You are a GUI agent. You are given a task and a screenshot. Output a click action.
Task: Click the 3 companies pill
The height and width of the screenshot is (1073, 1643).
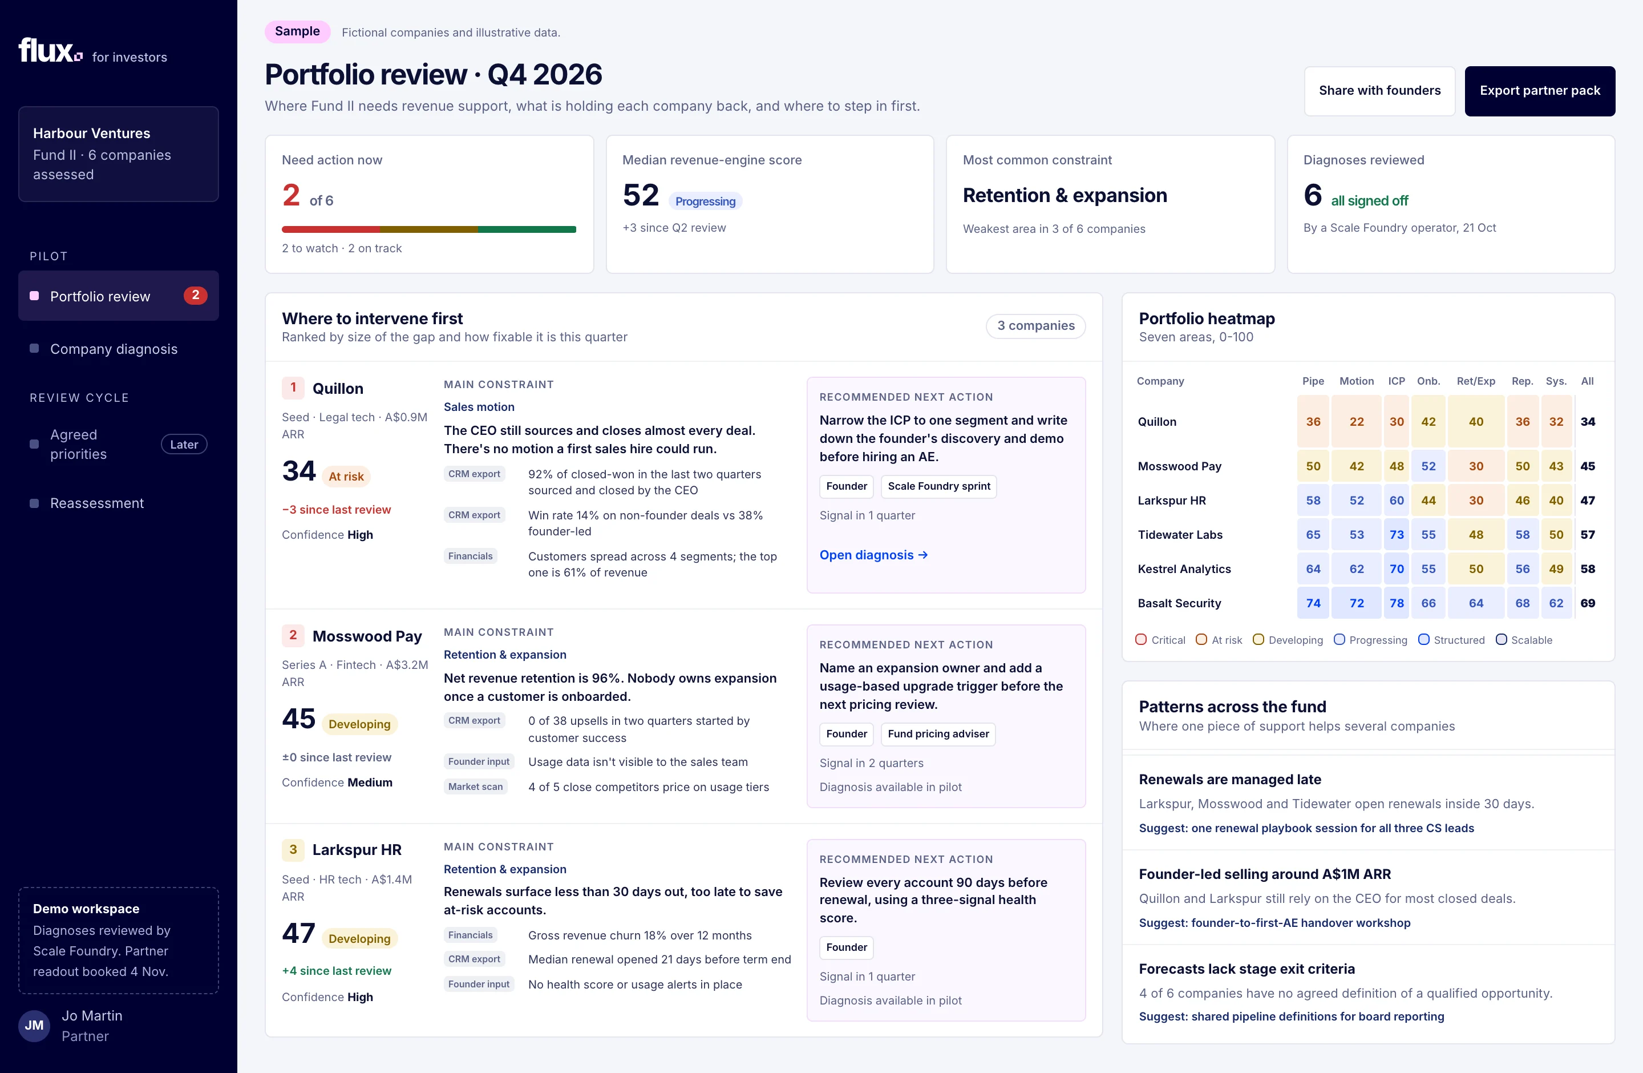1035,326
